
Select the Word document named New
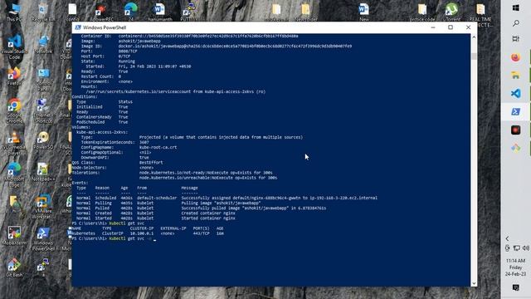[363, 12]
